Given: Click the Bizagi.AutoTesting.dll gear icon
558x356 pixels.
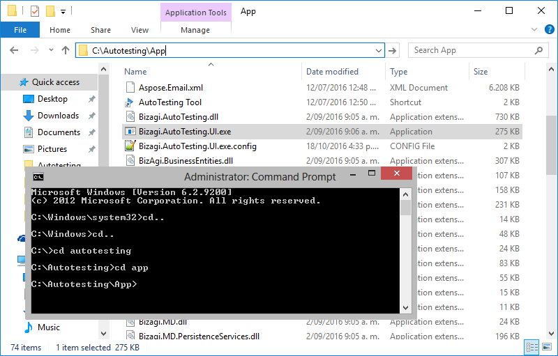Looking at the screenshot, I should click(x=130, y=117).
